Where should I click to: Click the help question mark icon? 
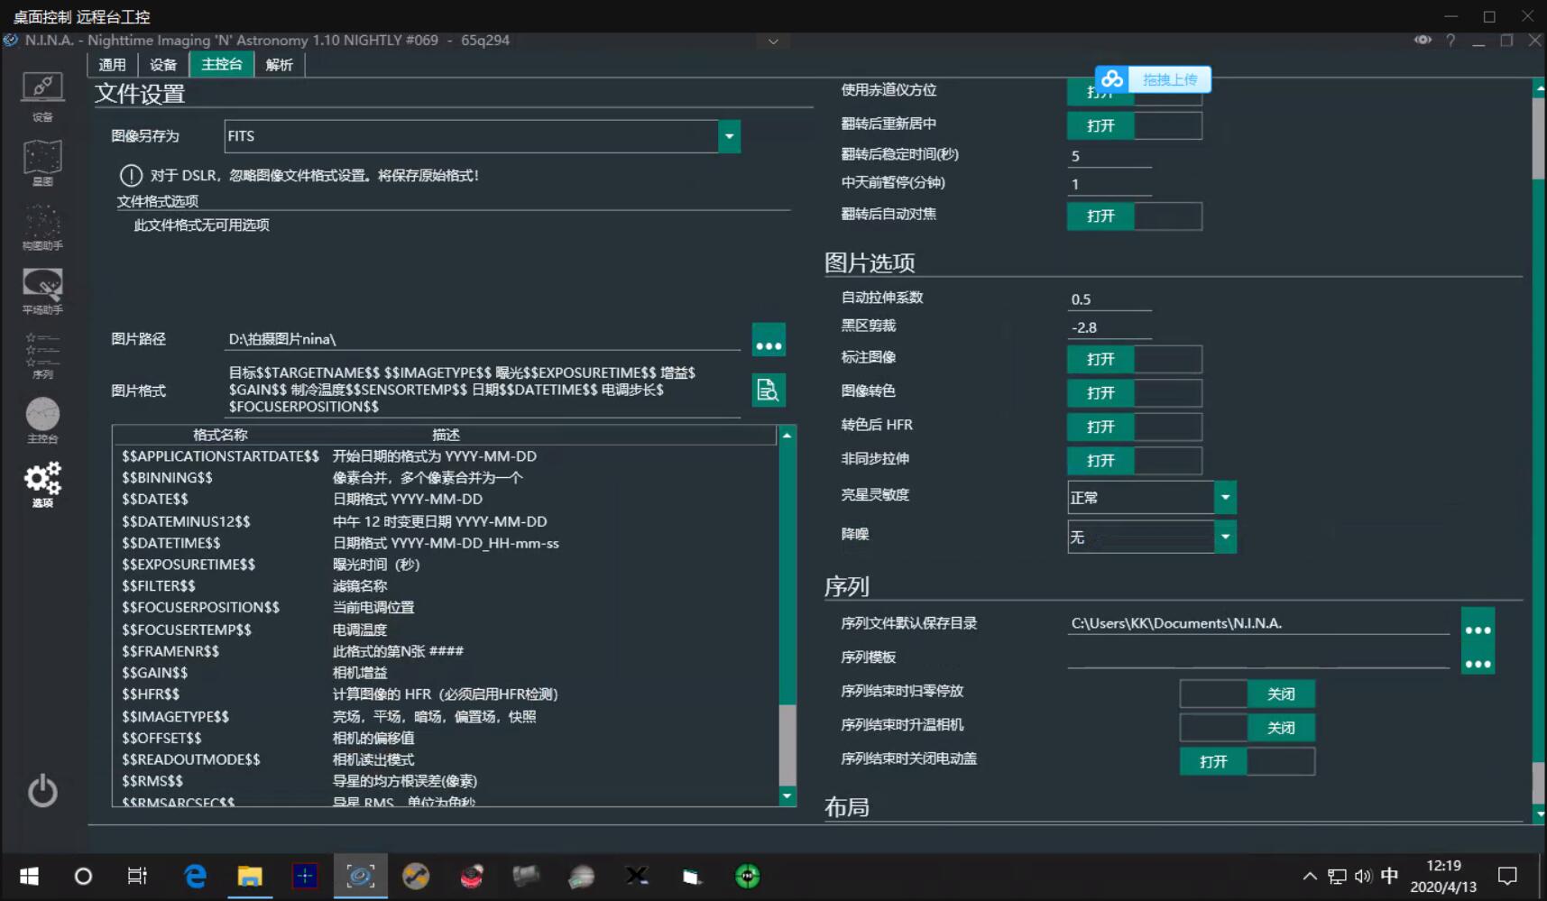[1450, 41]
